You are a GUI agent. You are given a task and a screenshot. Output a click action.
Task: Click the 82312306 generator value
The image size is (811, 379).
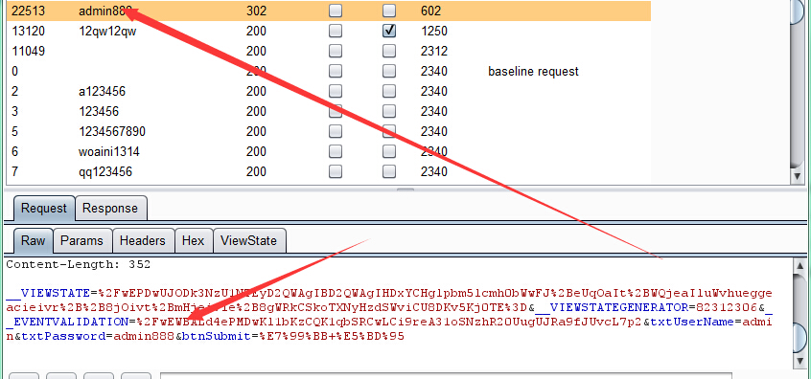tap(727, 308)
